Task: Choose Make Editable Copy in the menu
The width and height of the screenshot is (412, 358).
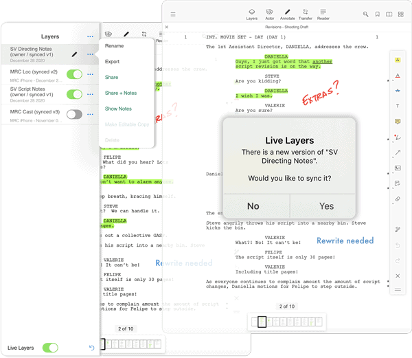Action: click(x=127, y=124)
